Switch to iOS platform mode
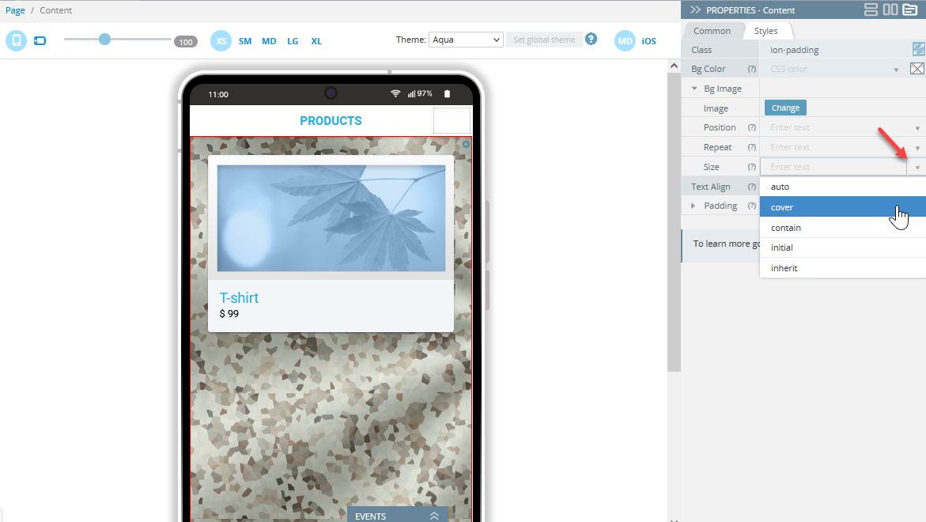 coord(648,41)
